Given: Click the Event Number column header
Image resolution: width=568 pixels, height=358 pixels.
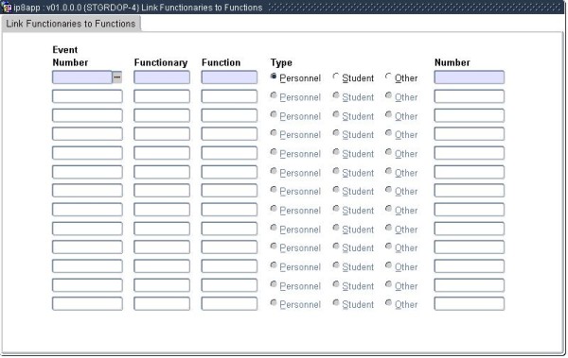Looking at the screenshot, I should (x=70, y=57).
